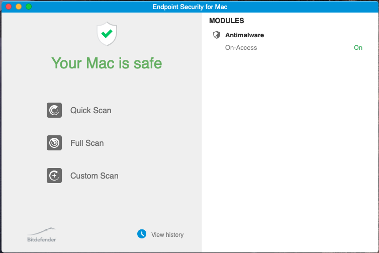Click the green On status of On-Access
This screenshot has width=379, height=253.
pos(358,48)
